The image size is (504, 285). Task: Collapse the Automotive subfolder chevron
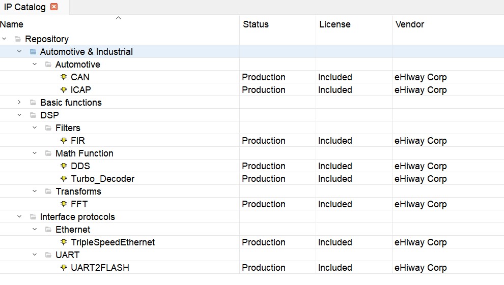pos(35,64)
